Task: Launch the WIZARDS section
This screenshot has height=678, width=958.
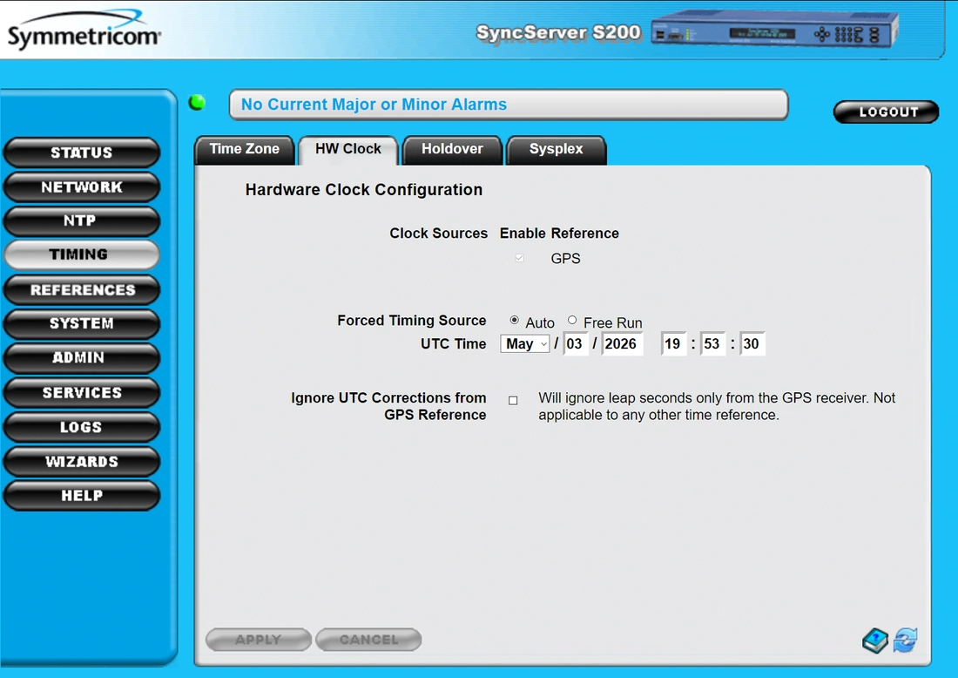Action: 82,462
